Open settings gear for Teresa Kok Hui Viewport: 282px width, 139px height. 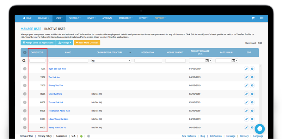252,102
